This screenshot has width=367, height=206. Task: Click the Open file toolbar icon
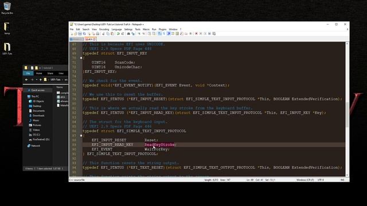click(x=76, y=34)
